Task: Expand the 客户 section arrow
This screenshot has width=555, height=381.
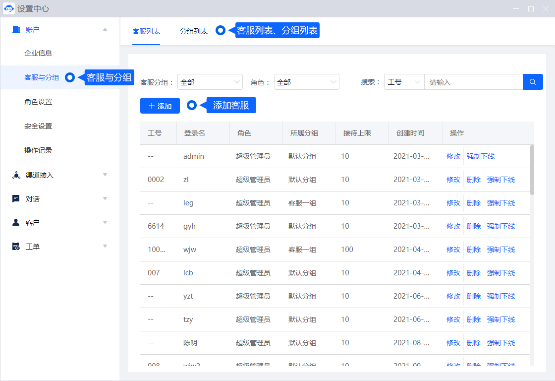Action: [x=105, y=222]
